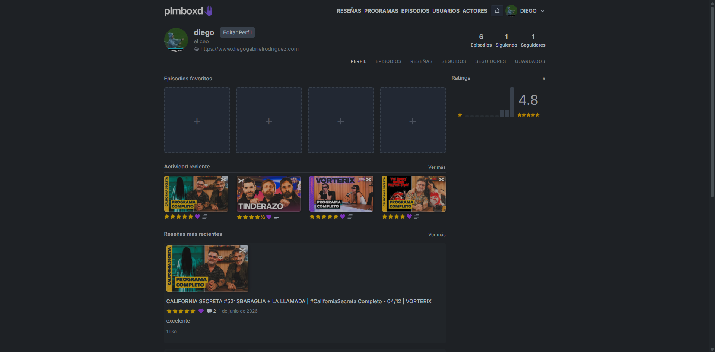Click the purple heart under the Dopaminas Vorterix thumbnail

(x=343, y=216)
